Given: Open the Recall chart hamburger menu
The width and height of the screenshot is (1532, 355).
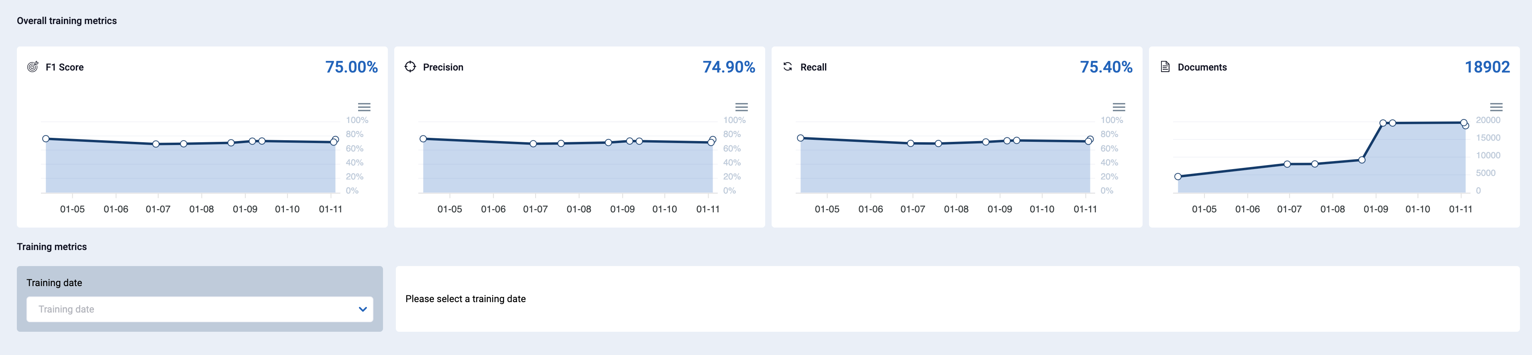Looking at the screenshot, I should 1118,107.
